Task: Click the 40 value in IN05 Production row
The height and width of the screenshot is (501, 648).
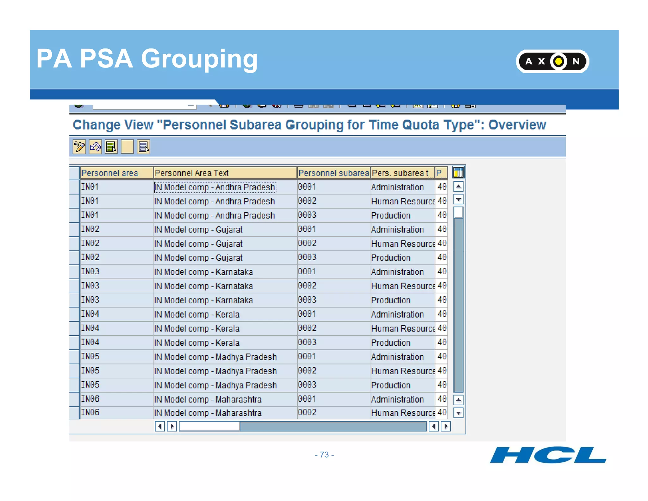Action: [441, 385]
